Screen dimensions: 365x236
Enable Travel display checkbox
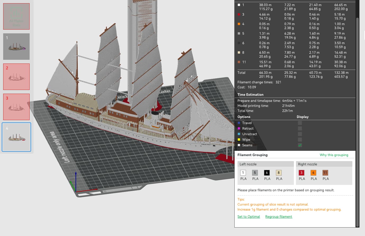pyautogui.click(x=300, y=123)
